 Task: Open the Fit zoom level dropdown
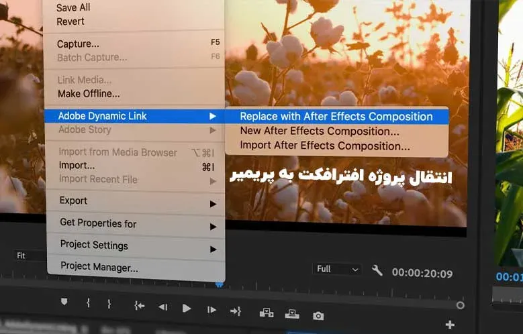click(30, 256)
